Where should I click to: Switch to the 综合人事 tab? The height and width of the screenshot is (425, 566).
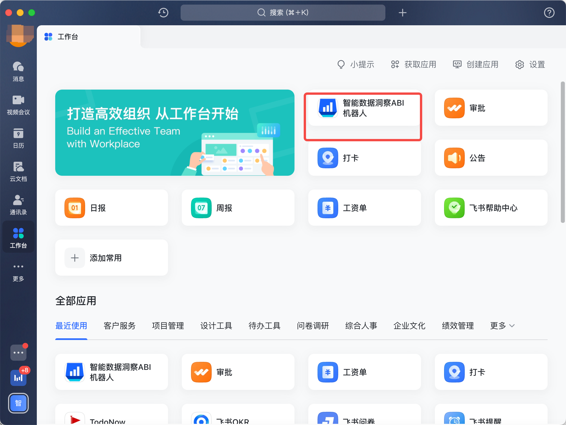pos(361,326)
